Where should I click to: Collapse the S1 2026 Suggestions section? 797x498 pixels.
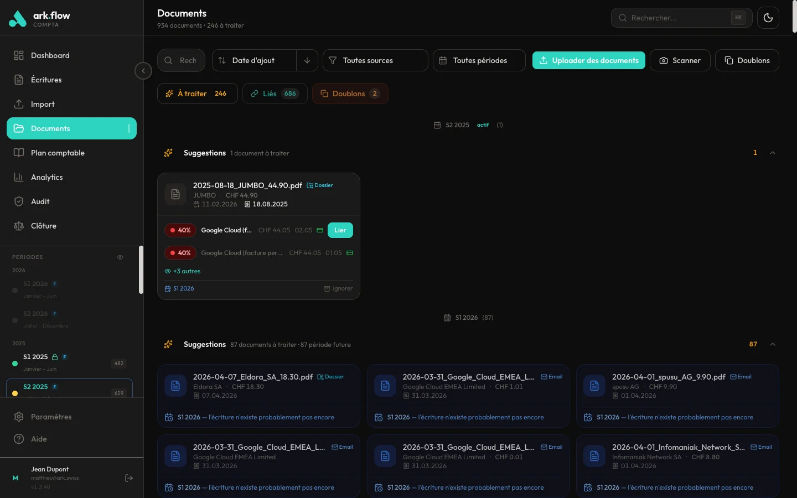(x=773, y=344)
